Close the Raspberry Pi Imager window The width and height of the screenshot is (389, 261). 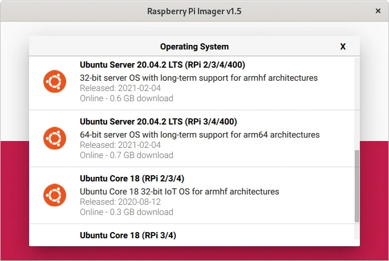[378, 11]
